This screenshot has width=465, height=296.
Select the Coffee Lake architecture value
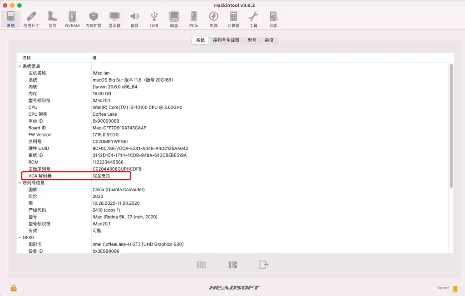click(x=105, y=114)
